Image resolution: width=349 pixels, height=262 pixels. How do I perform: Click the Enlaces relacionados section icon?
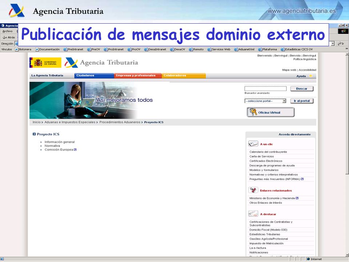click(253, 190)
